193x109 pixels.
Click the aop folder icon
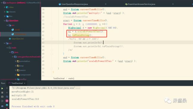(18, 66)
